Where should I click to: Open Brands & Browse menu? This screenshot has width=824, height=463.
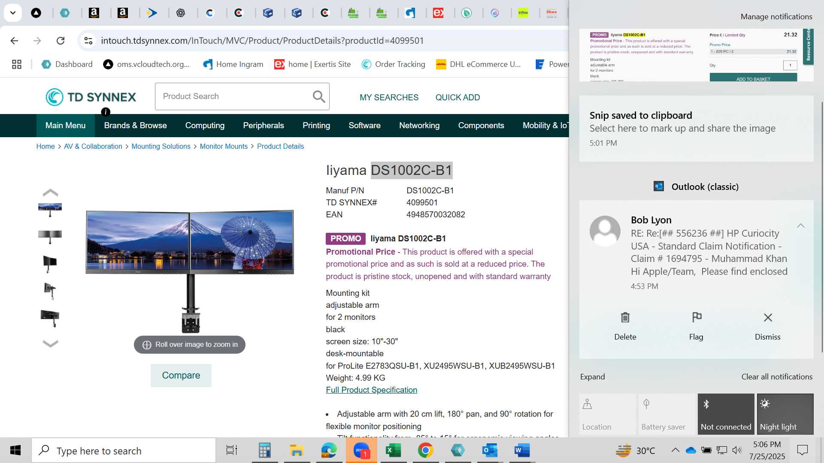(x=135, y=126)
